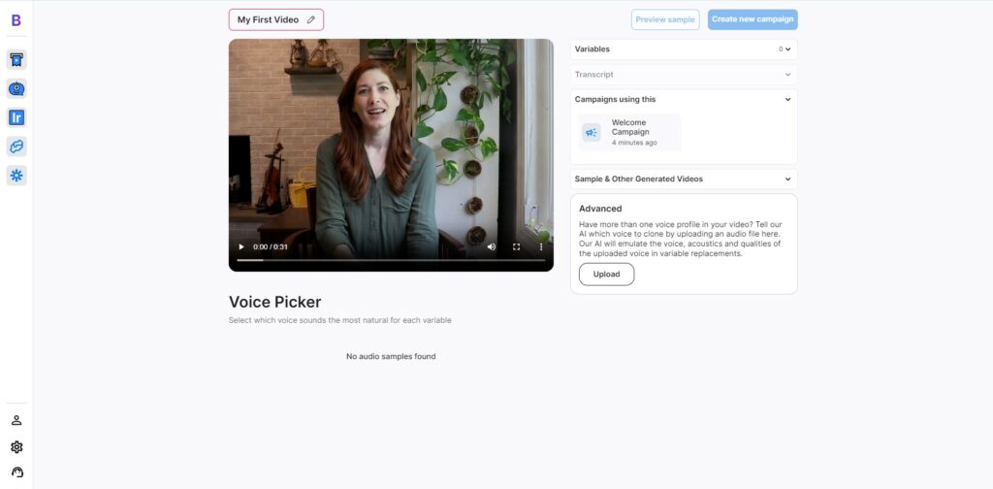This screenshot has width=993, height=489.
Task: Click the My First Video title field
Action: (276, 19)
